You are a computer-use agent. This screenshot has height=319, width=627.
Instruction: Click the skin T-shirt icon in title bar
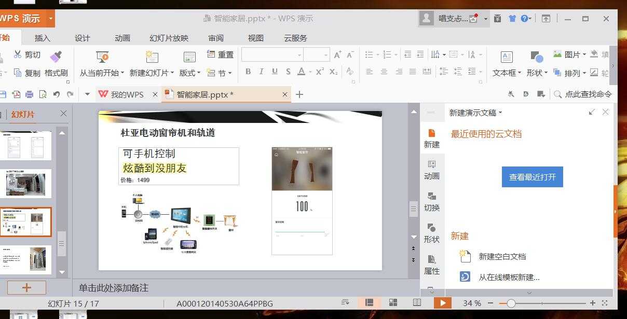[512, 19]
